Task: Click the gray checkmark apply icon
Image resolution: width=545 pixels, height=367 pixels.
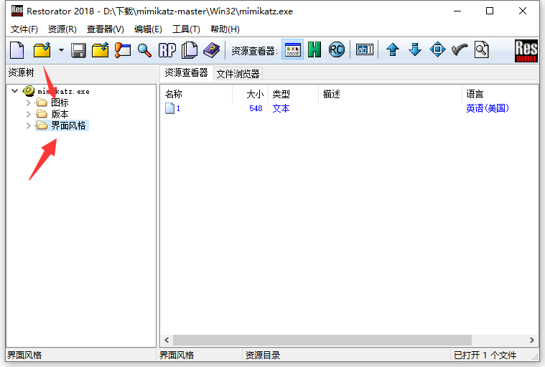Action: click(x=460, y=49)
